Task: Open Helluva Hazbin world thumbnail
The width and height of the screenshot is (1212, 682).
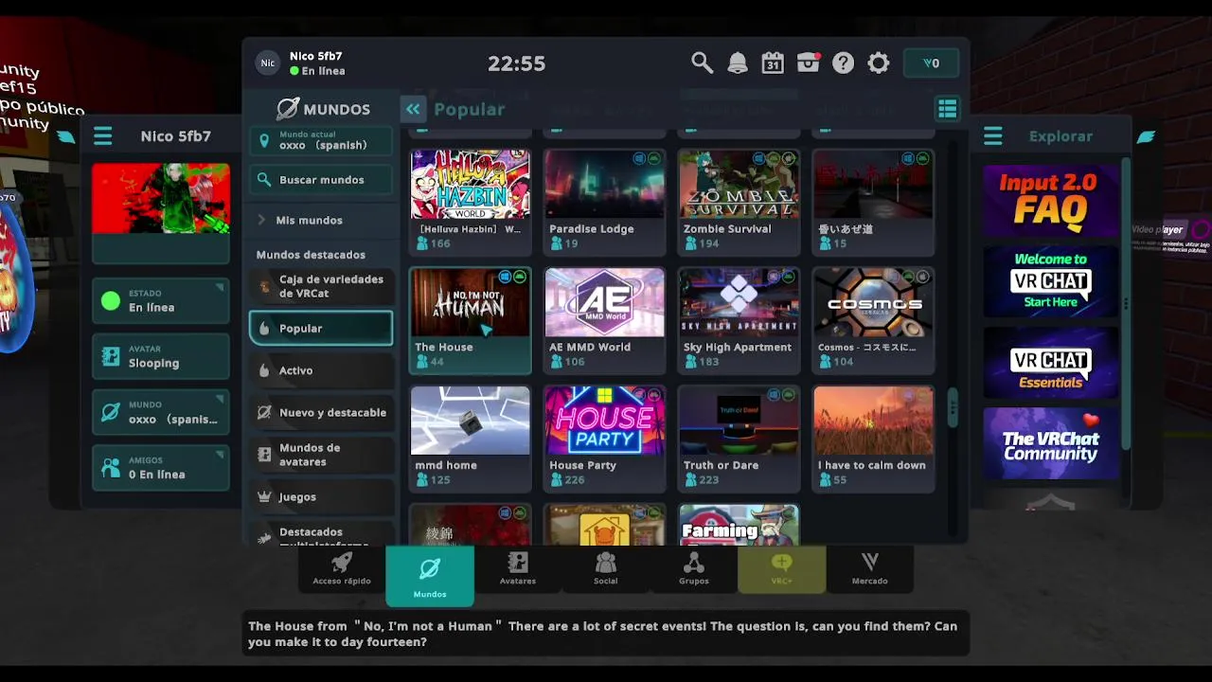Action: coord(471,185)
